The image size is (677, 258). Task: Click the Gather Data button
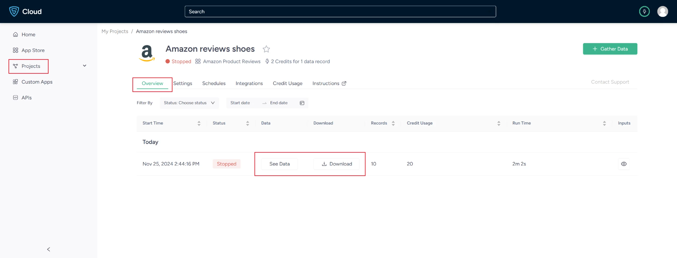point(610,49)
